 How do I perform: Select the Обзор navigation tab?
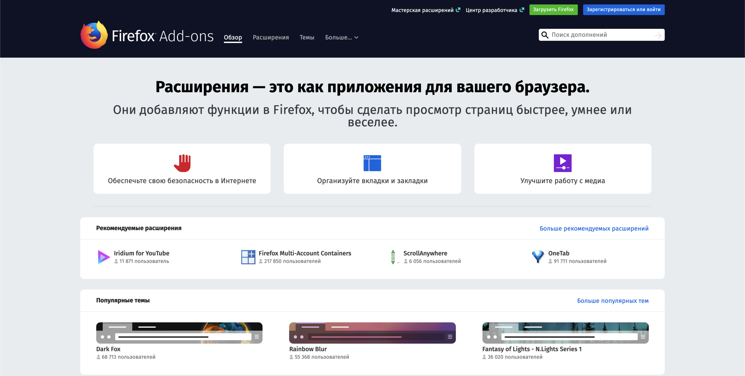(233, 38)
